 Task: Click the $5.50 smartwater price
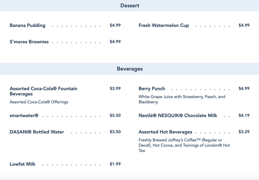click(x=115, y=115)
